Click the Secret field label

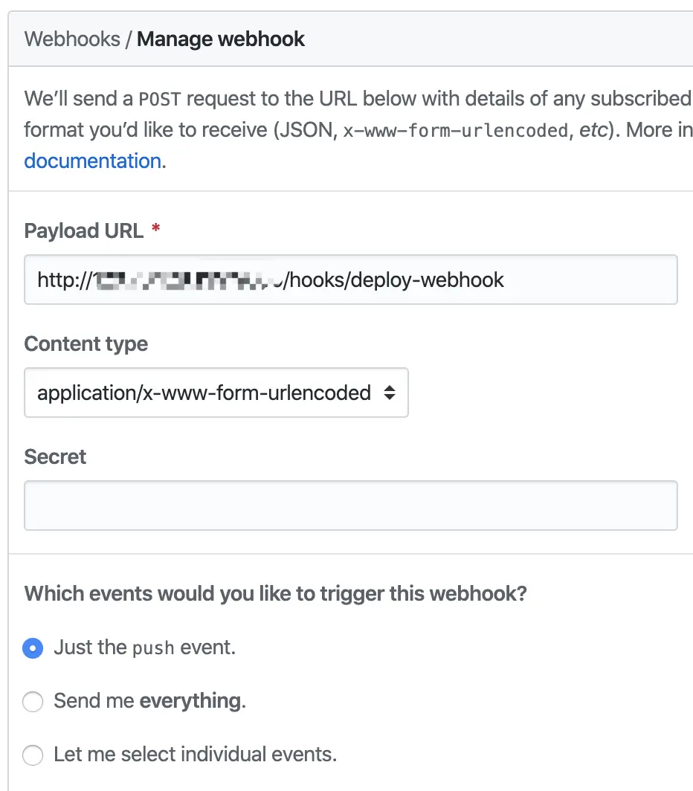click(55, 456)
